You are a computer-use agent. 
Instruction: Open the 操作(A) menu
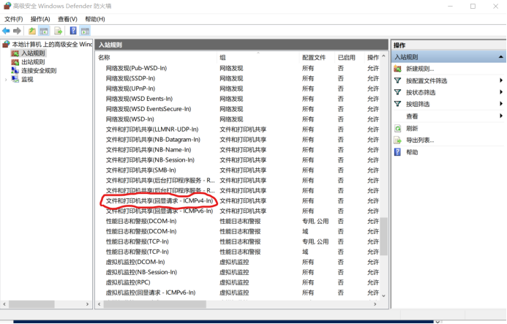click(40, 19)
